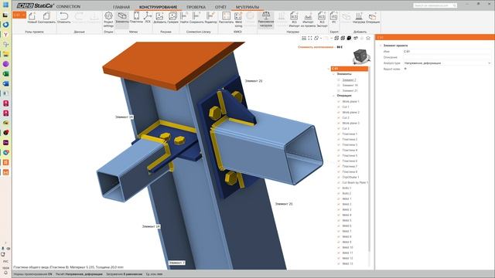Open the Analysis type dropdown
This screenshot has height=278, width=495.
point(447,63)
